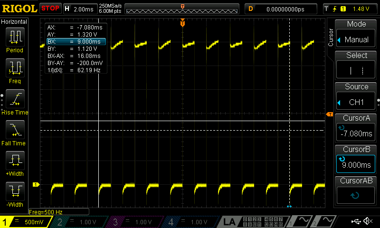Viewport: 380px width, 228px height.
Task: Click the trigger level 1.48 V readout
Action: (361, 9)
